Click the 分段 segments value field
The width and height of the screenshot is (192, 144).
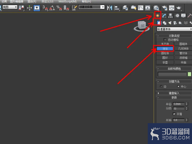tap(179, 108)
